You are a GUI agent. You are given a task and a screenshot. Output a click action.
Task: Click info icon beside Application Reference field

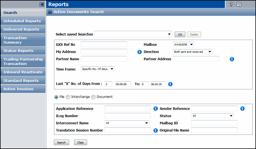pyautogui.click(x=156, y=109)
